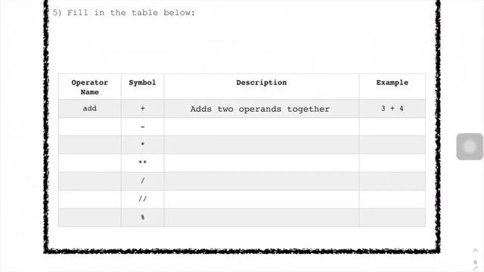Click the double asterisk symbol cell

(x=142, y=163)
